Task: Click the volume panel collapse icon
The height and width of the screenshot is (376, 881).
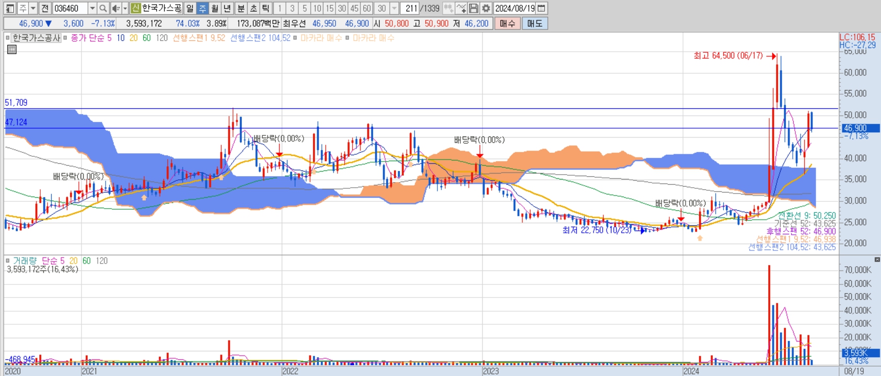Action: [877, 259]
